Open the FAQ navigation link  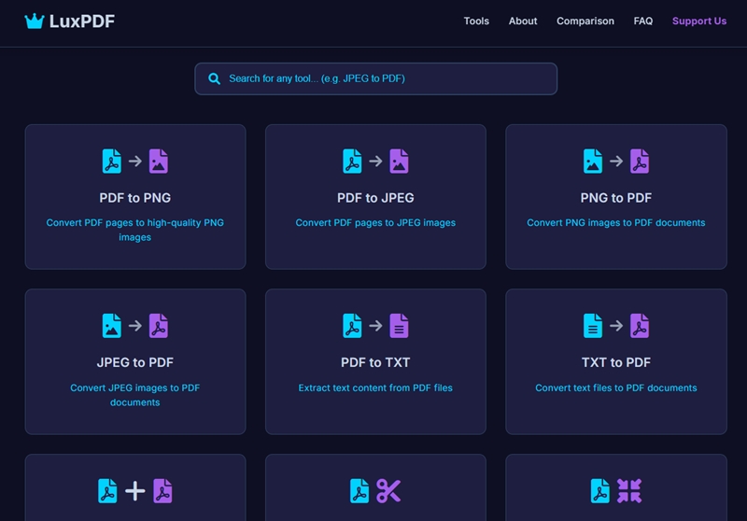[643, 21]
